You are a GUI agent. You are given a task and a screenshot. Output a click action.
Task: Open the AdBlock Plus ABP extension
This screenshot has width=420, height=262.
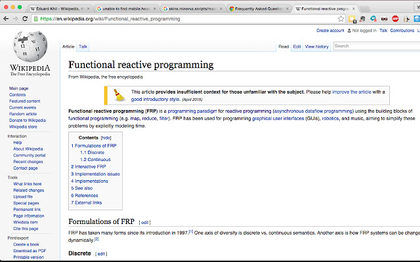point(395,19)
